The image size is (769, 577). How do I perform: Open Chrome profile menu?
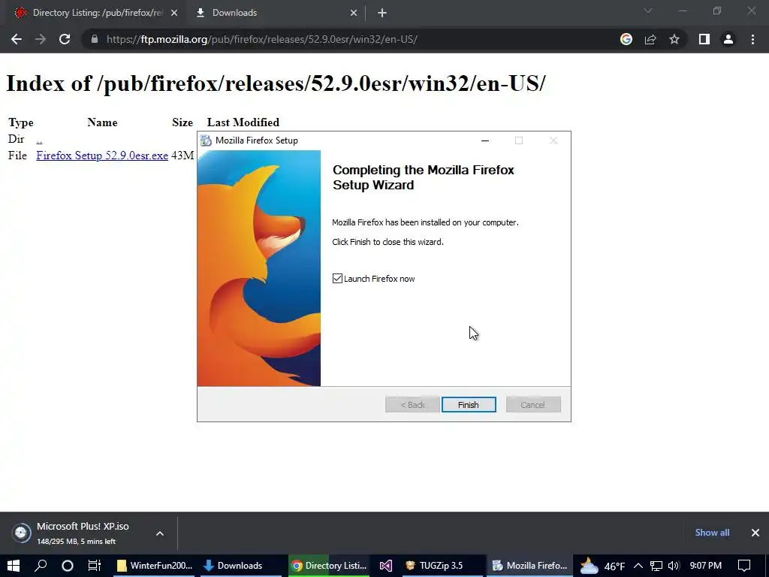[x=728, y=39]
